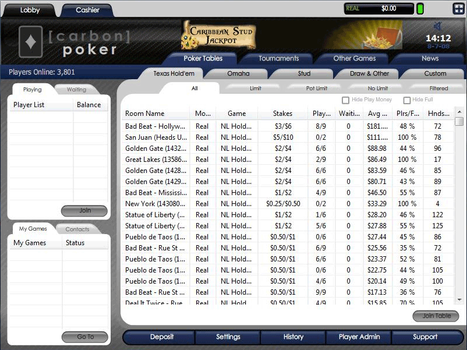Show All limit types tab

coord(194,89)
